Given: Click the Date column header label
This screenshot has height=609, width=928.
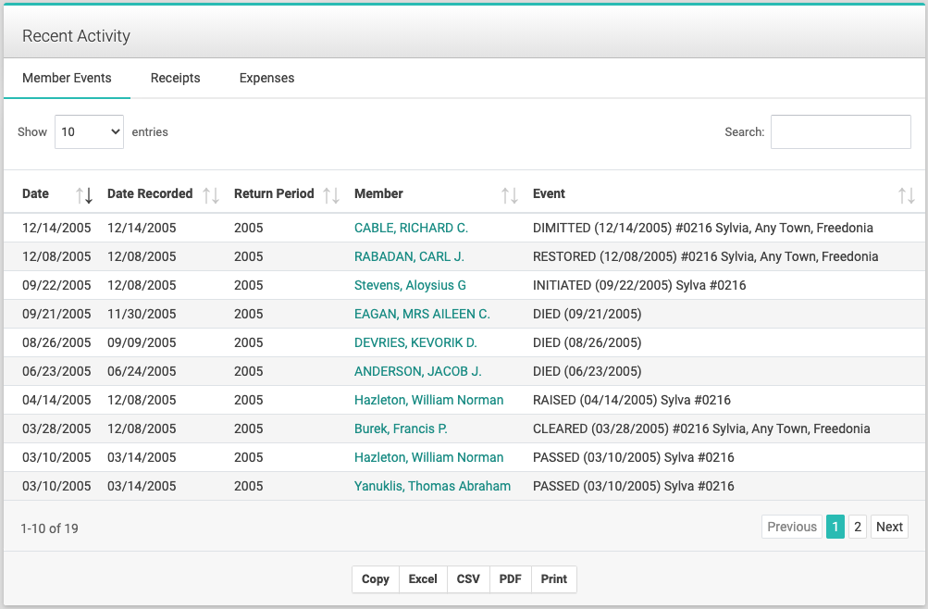Looking at the screenshot, I should point(35,194).
